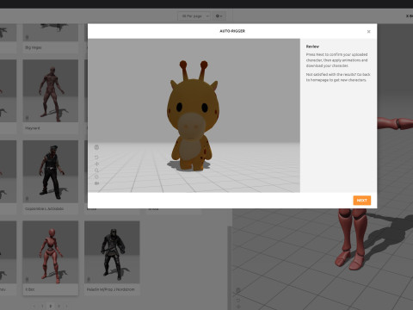Click the next page arrow in pagination
The height and width of the screenshot is (310, 413).
(66, 307)
